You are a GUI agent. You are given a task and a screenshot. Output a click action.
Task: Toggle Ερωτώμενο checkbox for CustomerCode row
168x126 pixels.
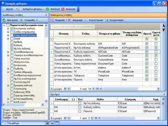(156, 56)
